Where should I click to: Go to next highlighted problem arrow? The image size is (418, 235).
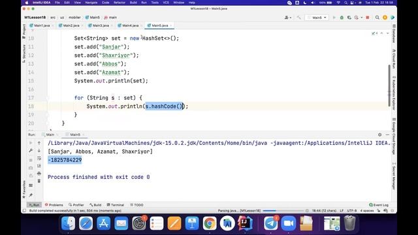tap(387, 33)
